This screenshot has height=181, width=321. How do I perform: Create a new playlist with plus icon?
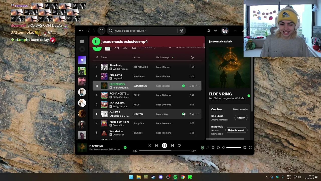coord(82,49)
